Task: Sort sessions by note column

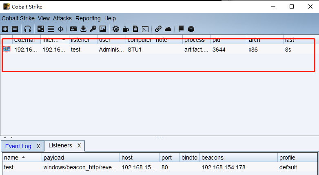Action: (x=168, y=40)
